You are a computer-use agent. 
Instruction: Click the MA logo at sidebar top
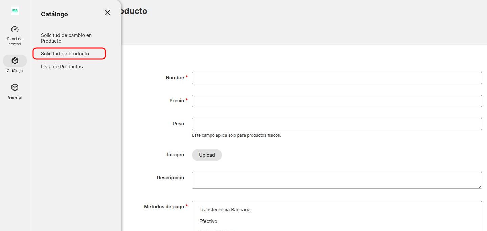coord(15,10)
